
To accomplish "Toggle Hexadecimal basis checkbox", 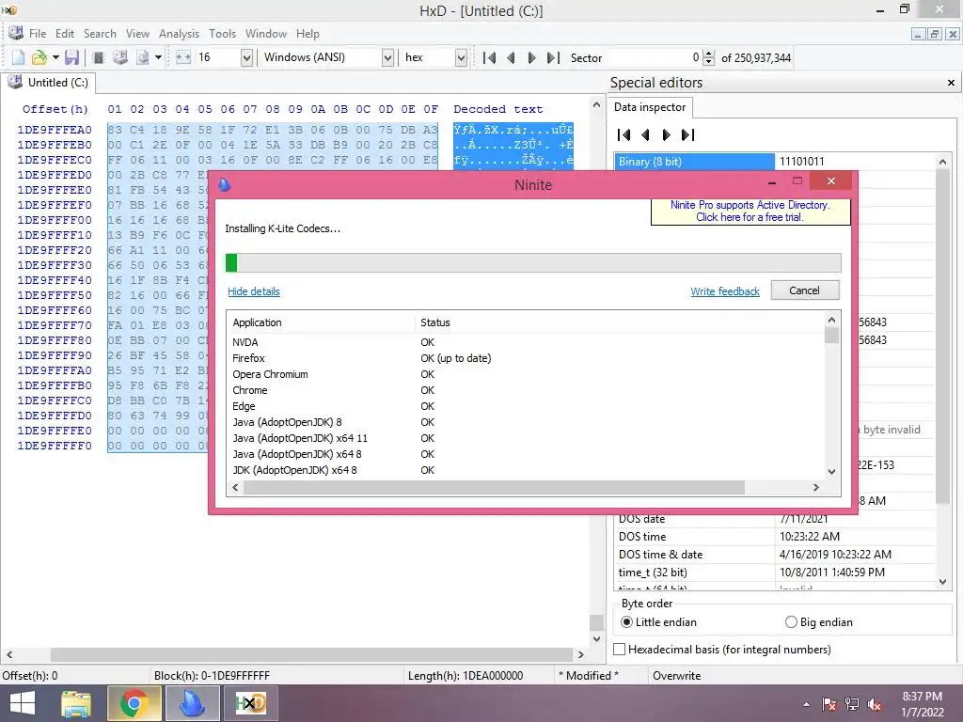I will coord(620,649).
